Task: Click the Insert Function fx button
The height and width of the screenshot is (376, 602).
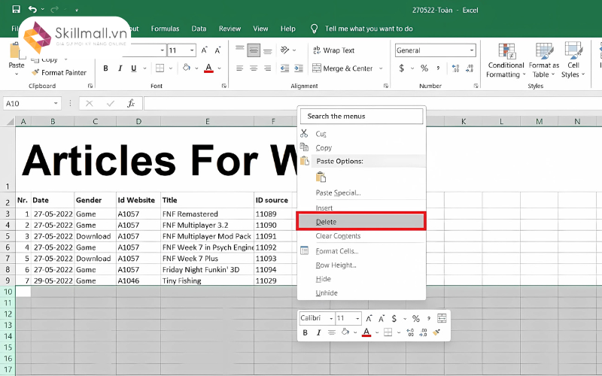Action: pos(131,103)
